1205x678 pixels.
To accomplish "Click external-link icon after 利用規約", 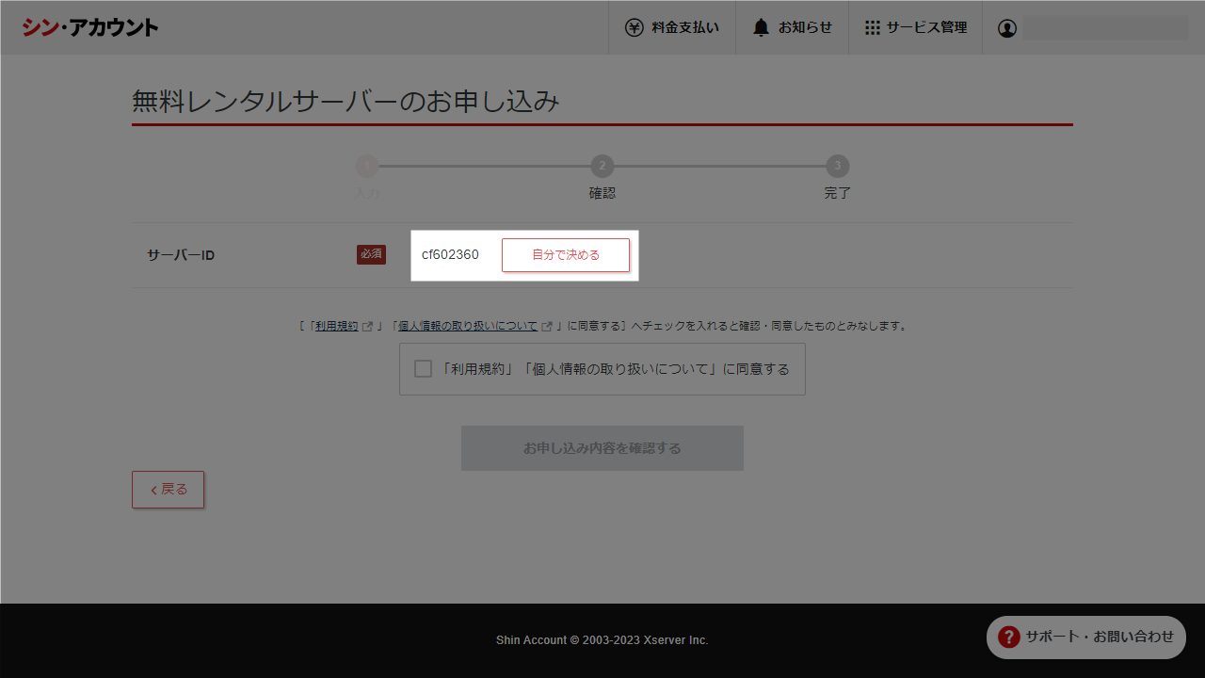I will point(367,326).
